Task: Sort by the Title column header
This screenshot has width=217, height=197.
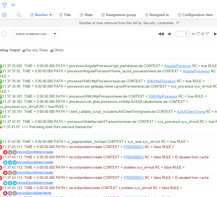Action: pos(68,15)
